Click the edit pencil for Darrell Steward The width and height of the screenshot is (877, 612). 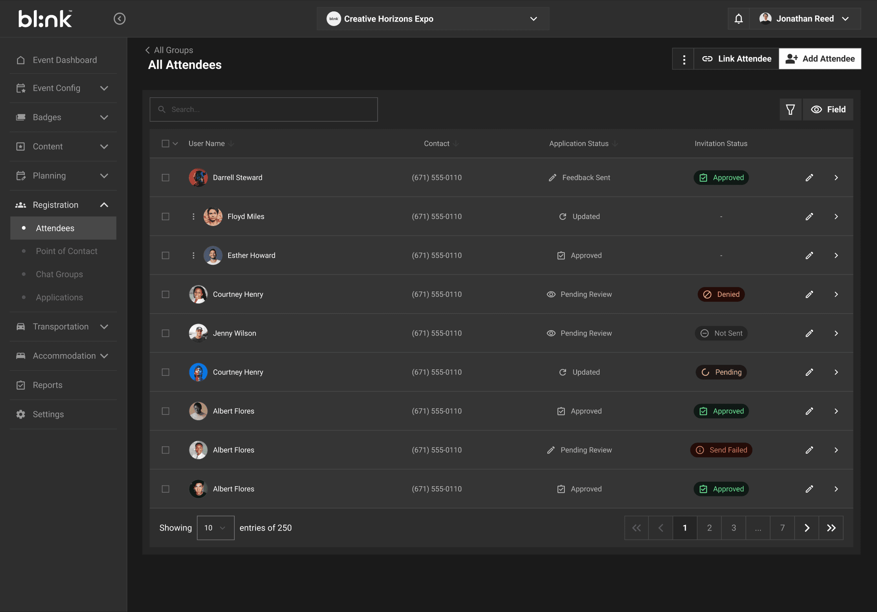(809, 178)
